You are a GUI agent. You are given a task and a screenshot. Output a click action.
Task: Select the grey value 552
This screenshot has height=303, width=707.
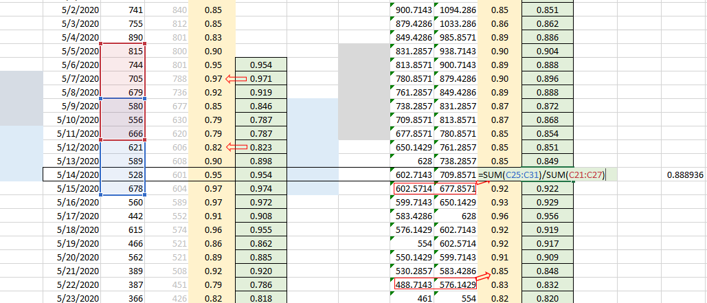click(x=167, y=216)
